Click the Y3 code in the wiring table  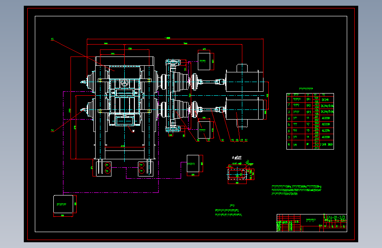point(308,130)
